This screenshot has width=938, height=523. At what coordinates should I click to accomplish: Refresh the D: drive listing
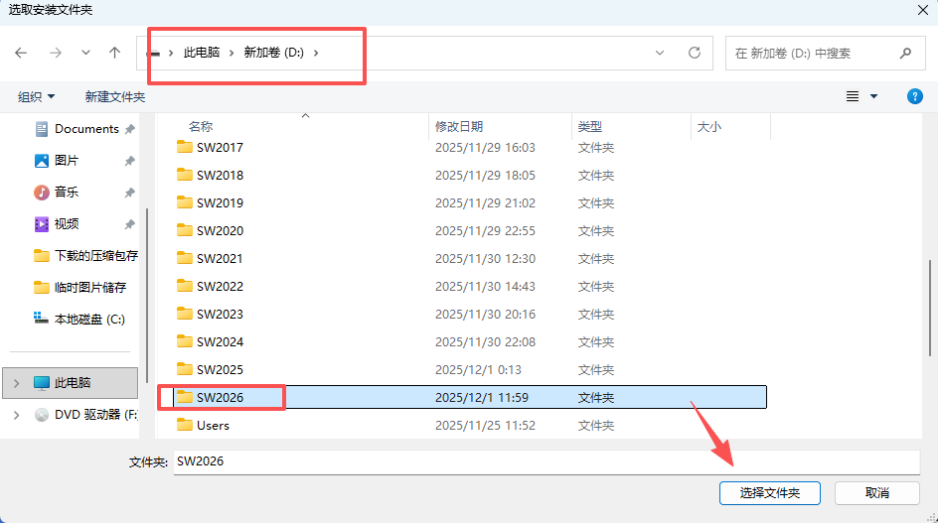[x=694, y=53]
